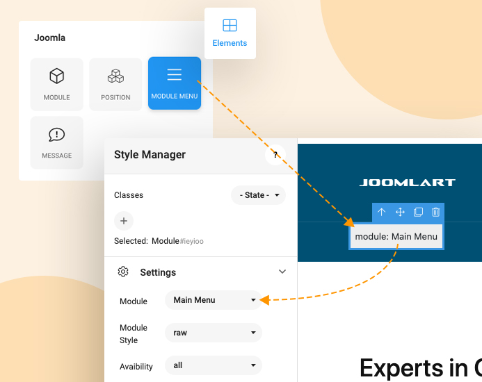Image resolution: width=482 pixels, height=382 pixels.
Task: Click the JOOMLART logo
Action: 408,183
